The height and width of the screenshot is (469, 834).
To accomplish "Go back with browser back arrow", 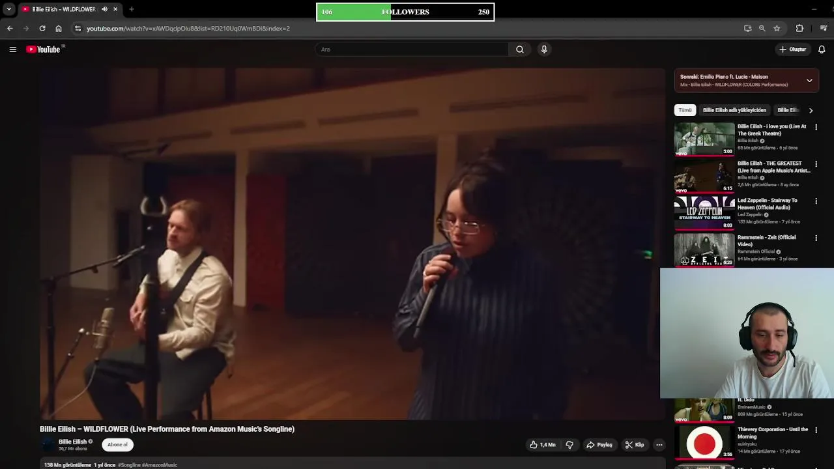I will point(10,29).
